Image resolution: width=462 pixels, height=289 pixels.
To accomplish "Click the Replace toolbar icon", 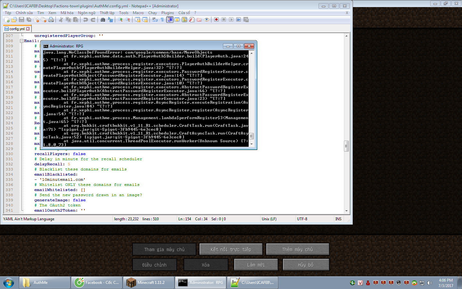I will coord(110,20).
